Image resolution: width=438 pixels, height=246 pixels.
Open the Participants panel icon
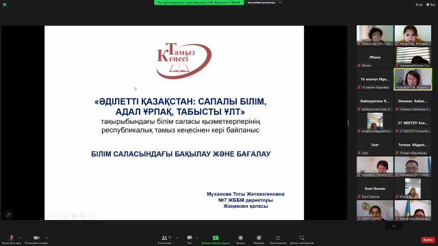[164, 238]
